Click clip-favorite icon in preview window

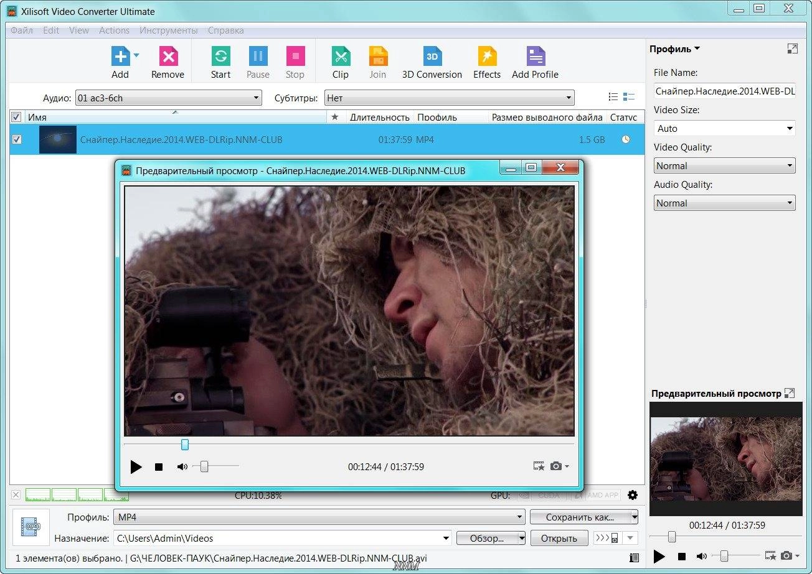[x=539, y=466]
